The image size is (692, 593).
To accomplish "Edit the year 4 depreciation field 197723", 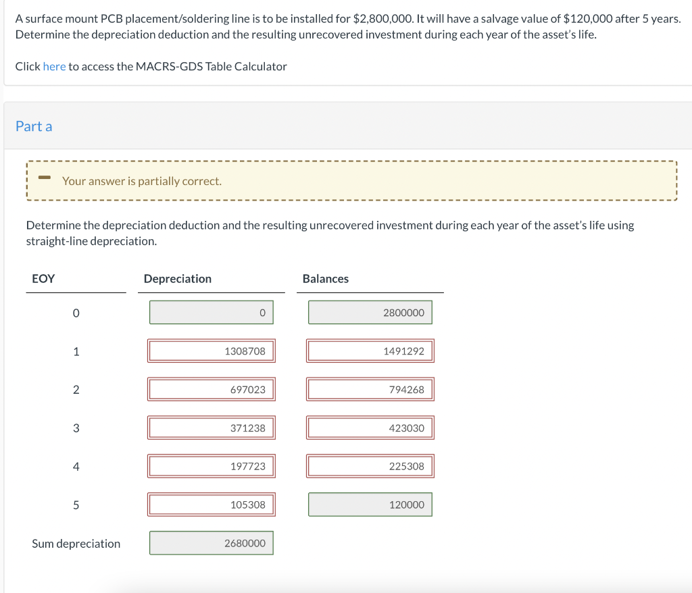I will click(x=212, y=466).
